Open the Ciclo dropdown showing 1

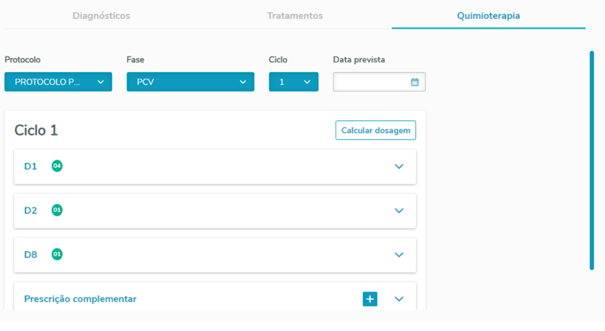click(294, 82)
